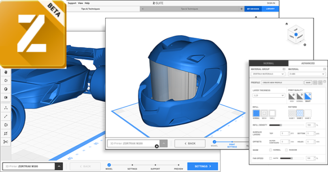Select the orbit view tool below the hand
Viewport: 328px width, 172px height.
6,80
